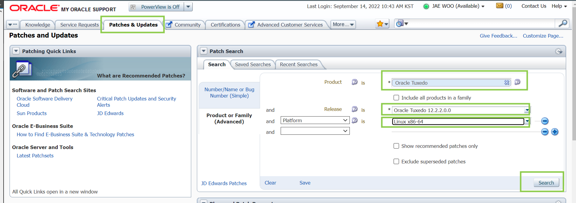Clear the Oracle Tuxedo product value icon

click(x=507, y=83)
